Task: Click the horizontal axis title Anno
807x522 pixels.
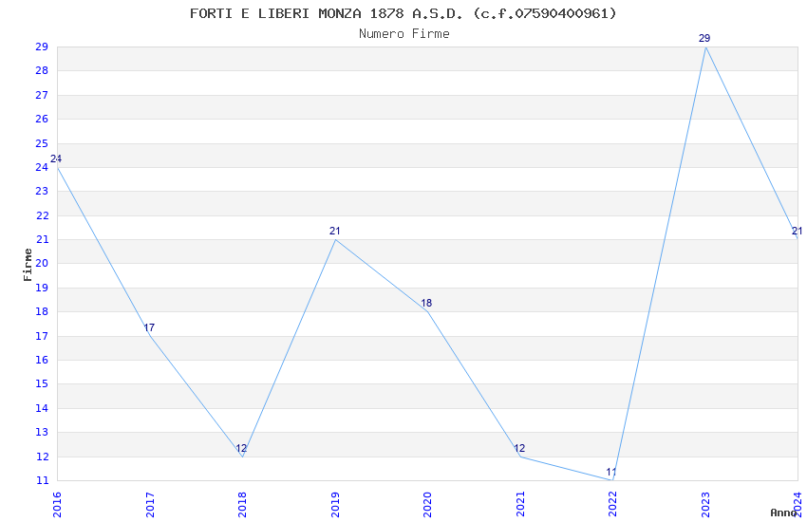Action: tap(783, 513)
